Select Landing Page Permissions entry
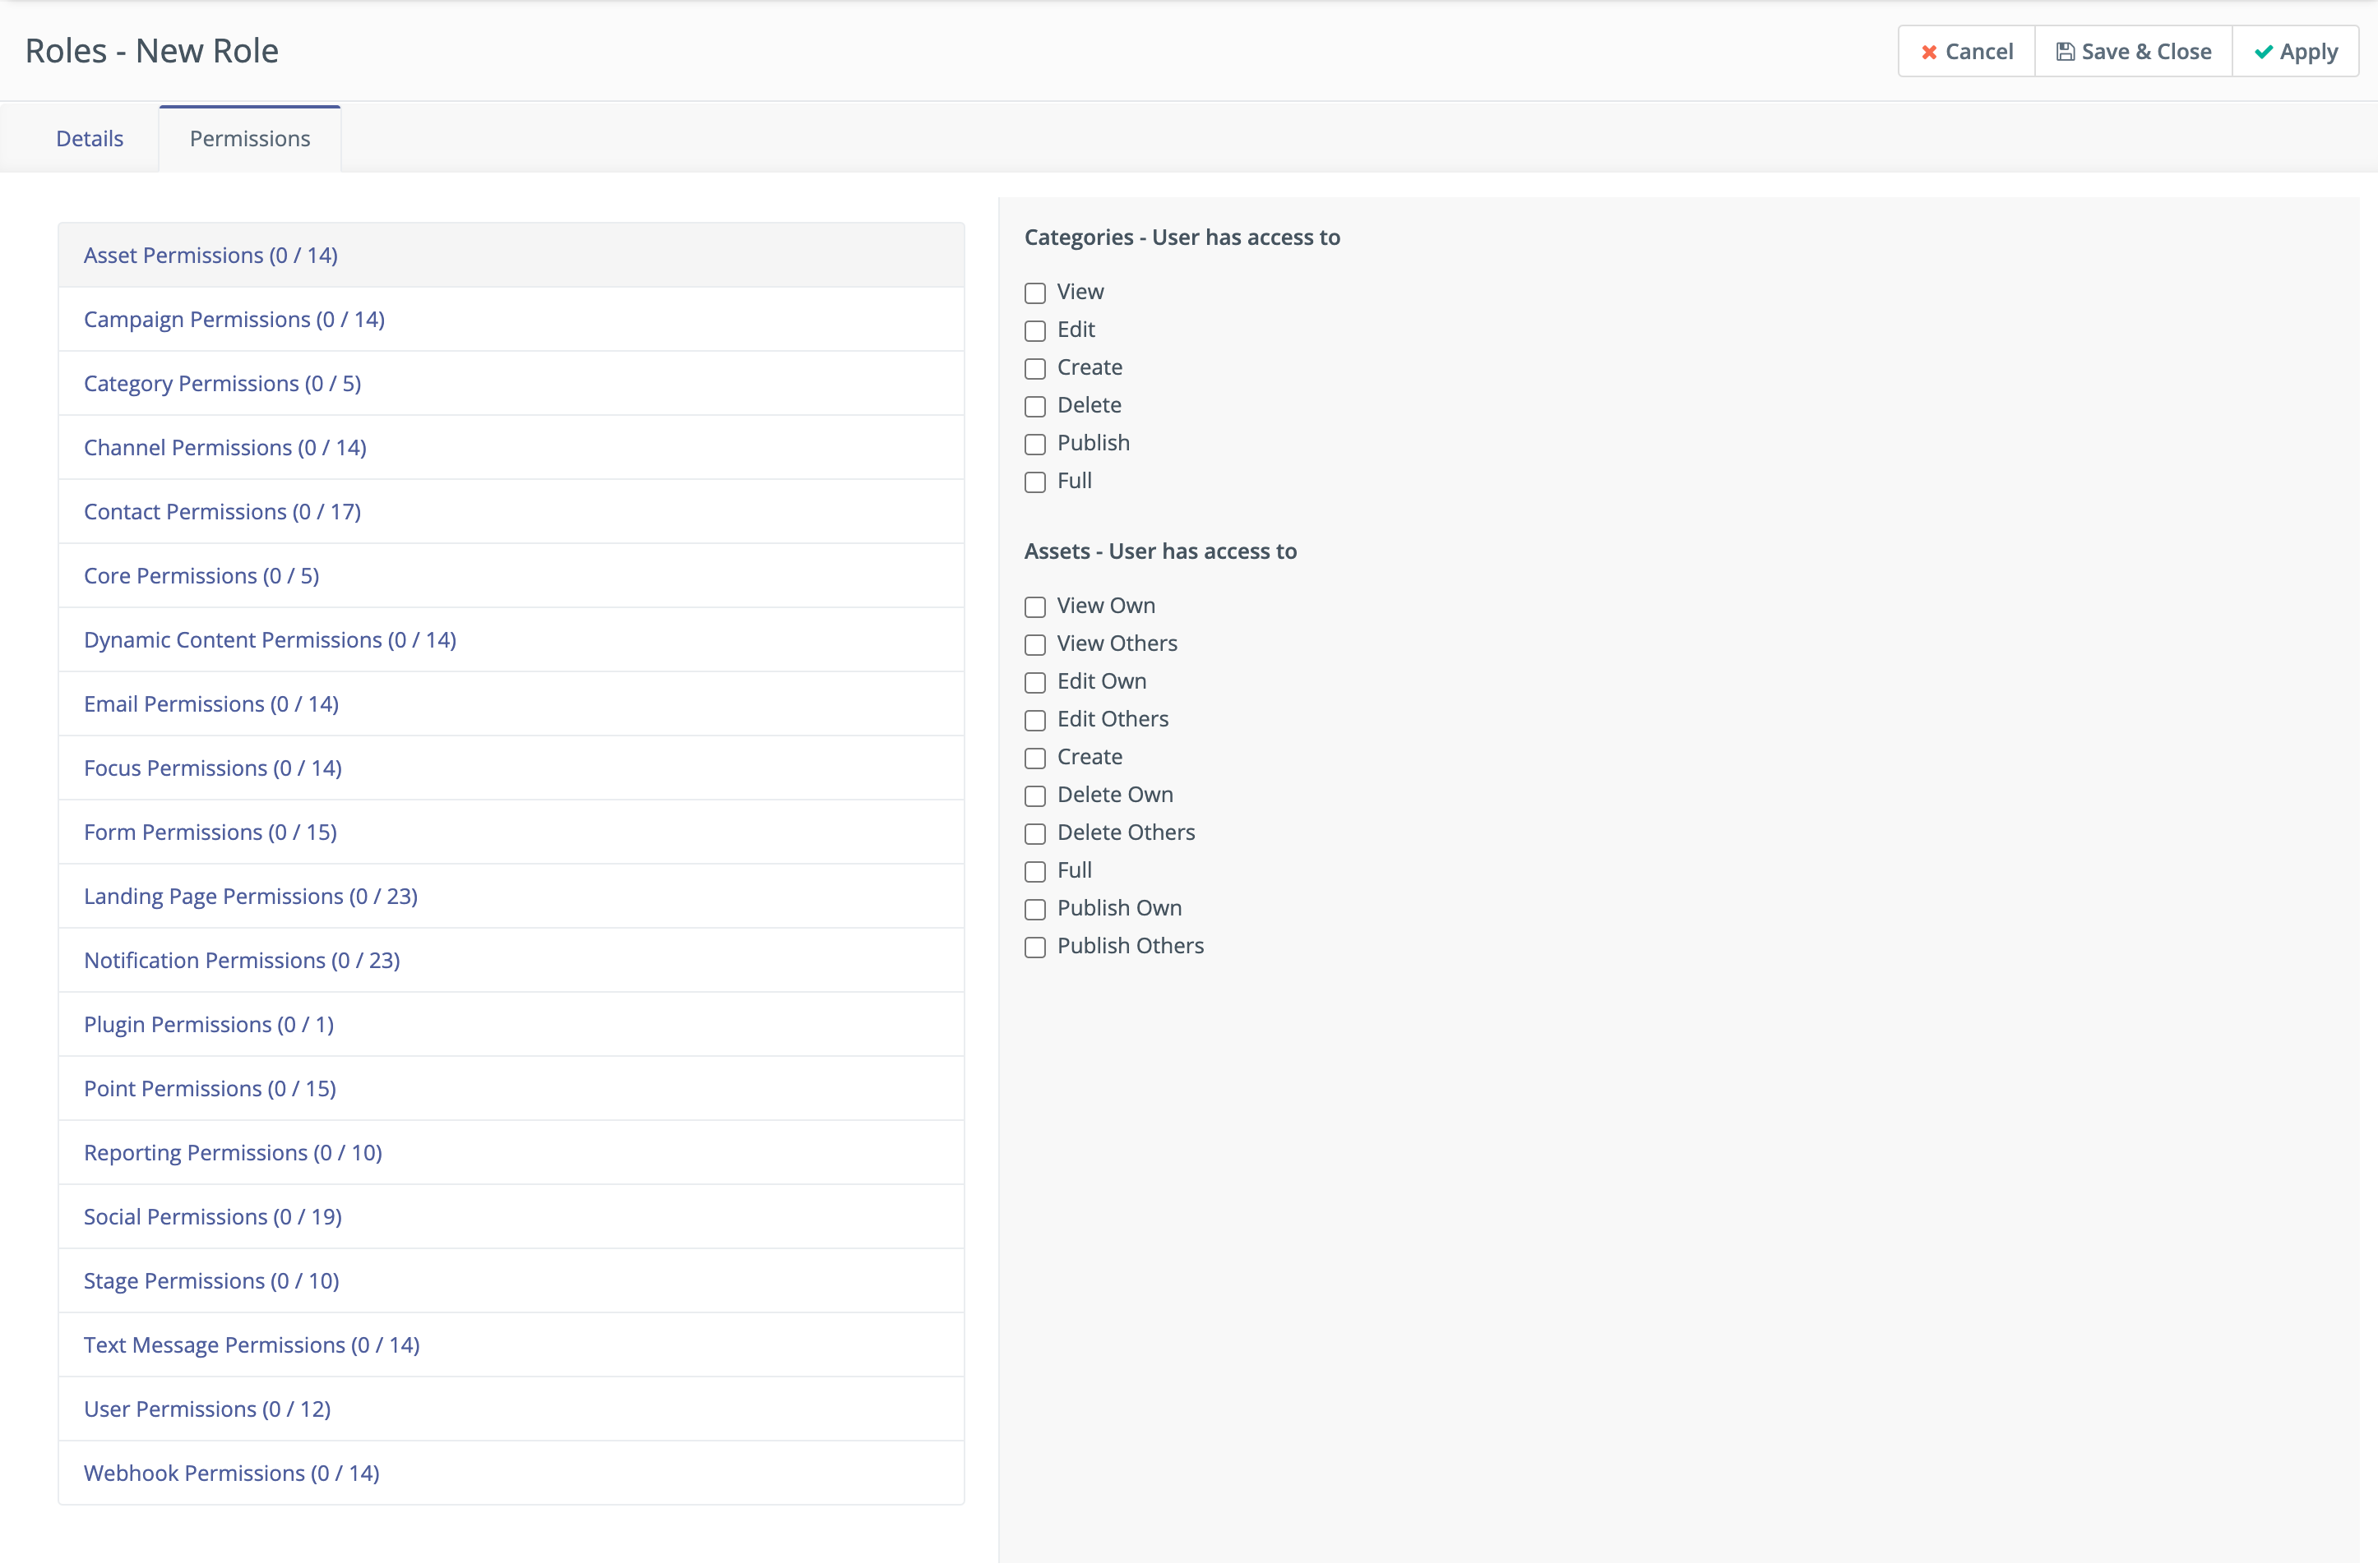 (x=250, y=896)
